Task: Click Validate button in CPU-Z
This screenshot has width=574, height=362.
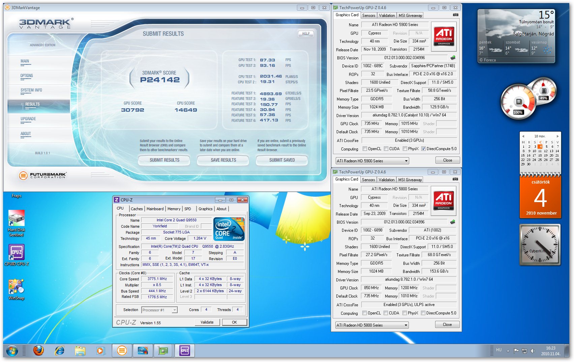Action: 207,322
